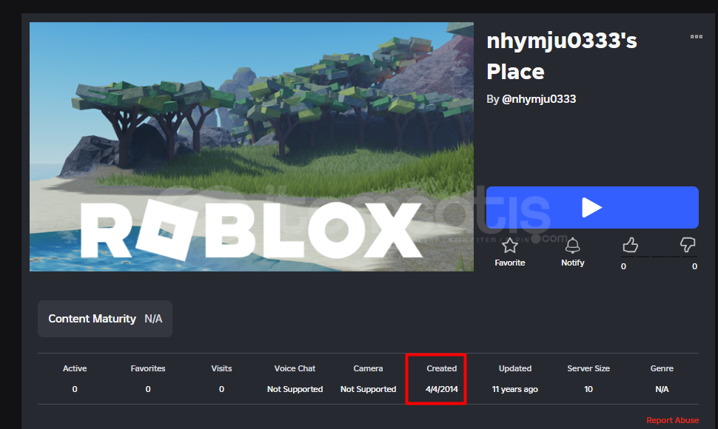This screenshot has width=718, height=429.
Task: Click the Genre N/A value
Action: tap(662, 389)
